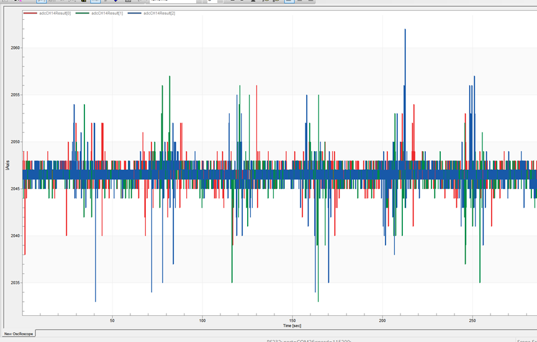Click the 2050 tick label on y-axis
537x342 pixels.
[x=16, y=142]
